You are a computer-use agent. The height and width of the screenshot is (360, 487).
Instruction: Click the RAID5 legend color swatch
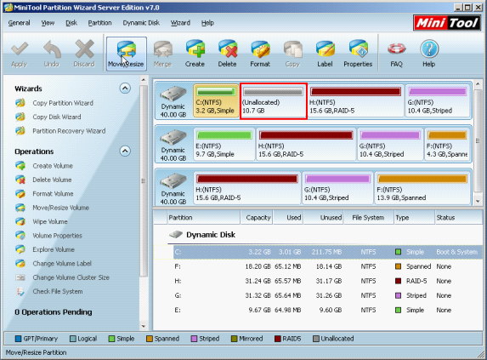[x=277, y=339]
